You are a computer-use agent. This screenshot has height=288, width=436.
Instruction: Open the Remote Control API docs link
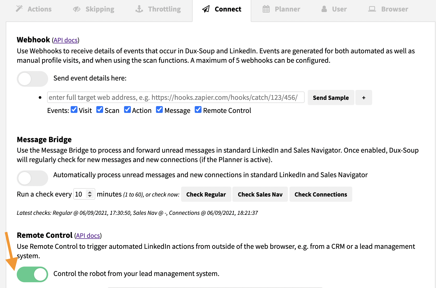pos(88,235)
